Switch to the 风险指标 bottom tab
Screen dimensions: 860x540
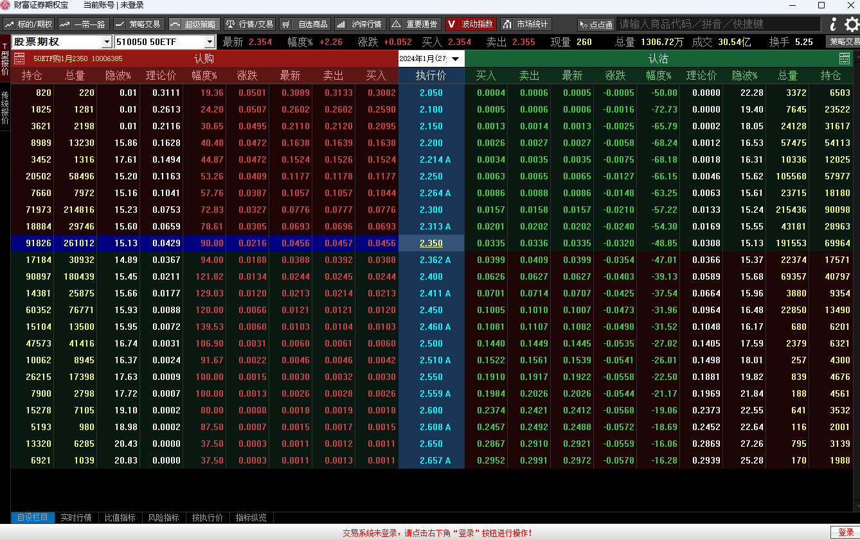point(163,517)
